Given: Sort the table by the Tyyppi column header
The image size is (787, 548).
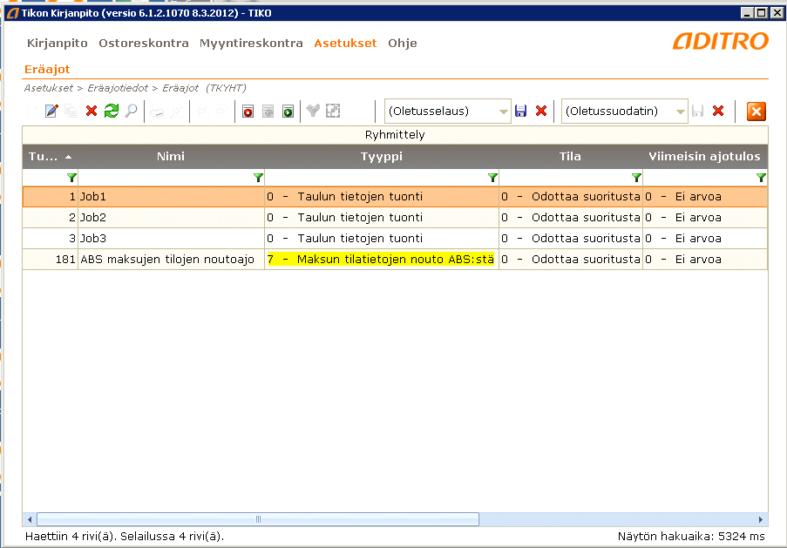Looking at the screenshot, I should [382, 157].
